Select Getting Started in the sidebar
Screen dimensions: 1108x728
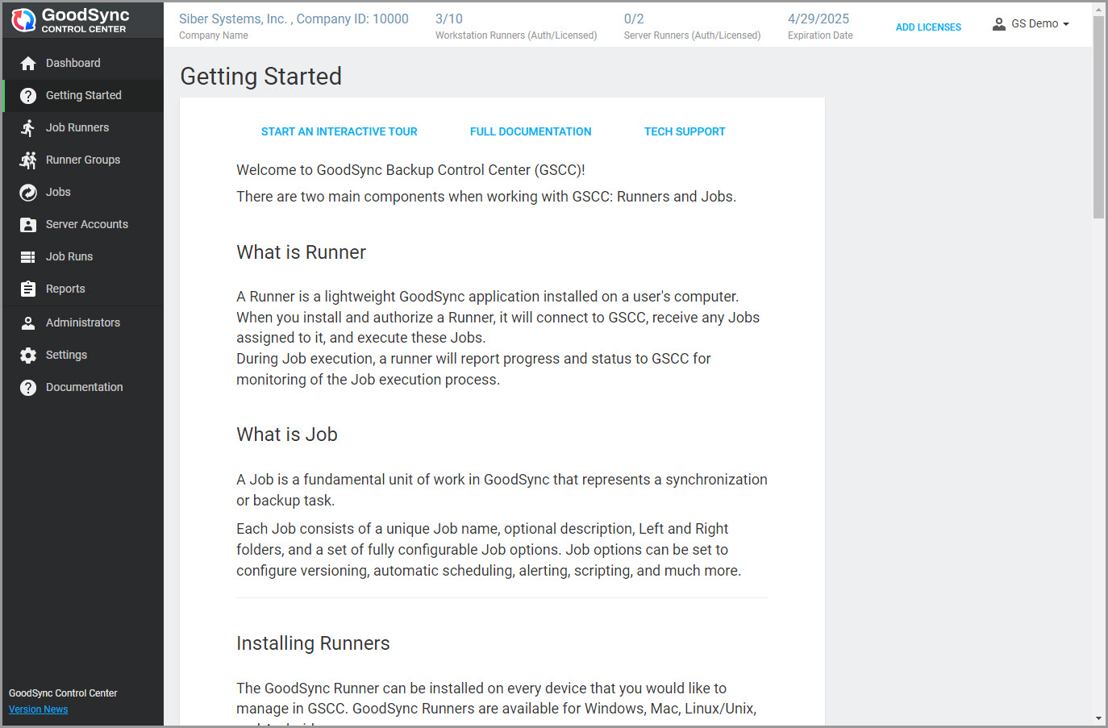tap(83, 96)
